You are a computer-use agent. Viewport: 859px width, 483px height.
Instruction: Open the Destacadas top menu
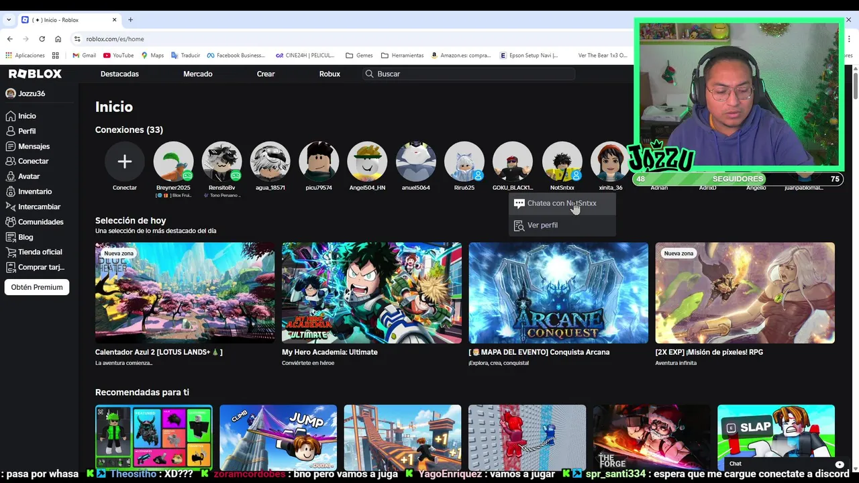[119, 74]
